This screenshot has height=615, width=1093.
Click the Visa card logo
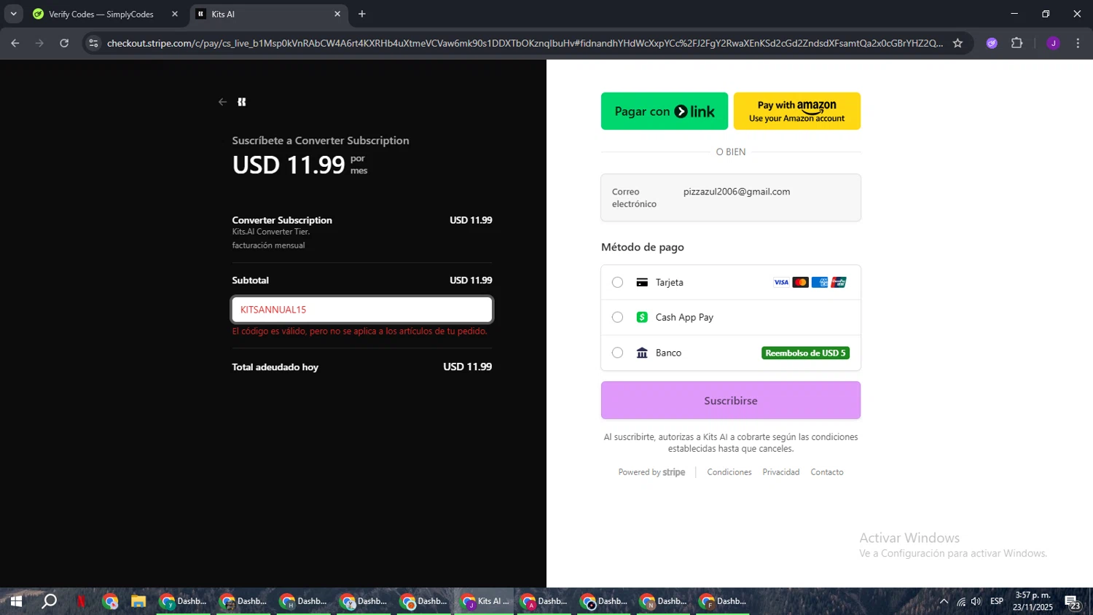point(781,282)
